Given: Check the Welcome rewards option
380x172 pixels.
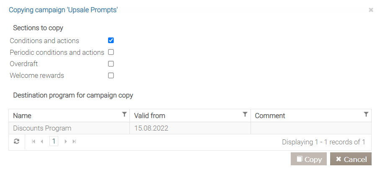Looking at the screenshot, I should pos(111,76).
